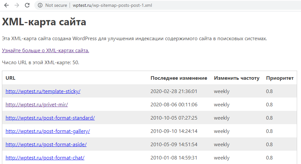Viewport: 301px width, 164px height.
Task: Click the 'XML-карта сайта' page heading
Action: pyautogui.click(x=44, y=22)
